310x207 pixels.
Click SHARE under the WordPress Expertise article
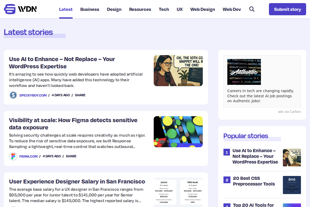tap(80, 95)
